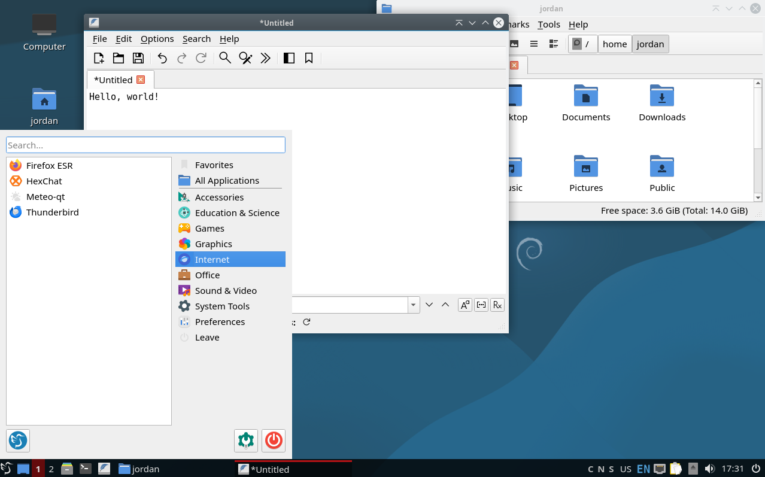
Task: Create a new document in the FeatherPad toolbar
Action: [x=99, y=58]
